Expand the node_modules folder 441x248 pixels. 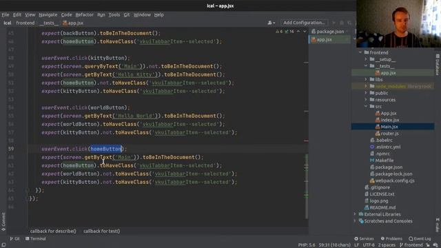[366, 86]
